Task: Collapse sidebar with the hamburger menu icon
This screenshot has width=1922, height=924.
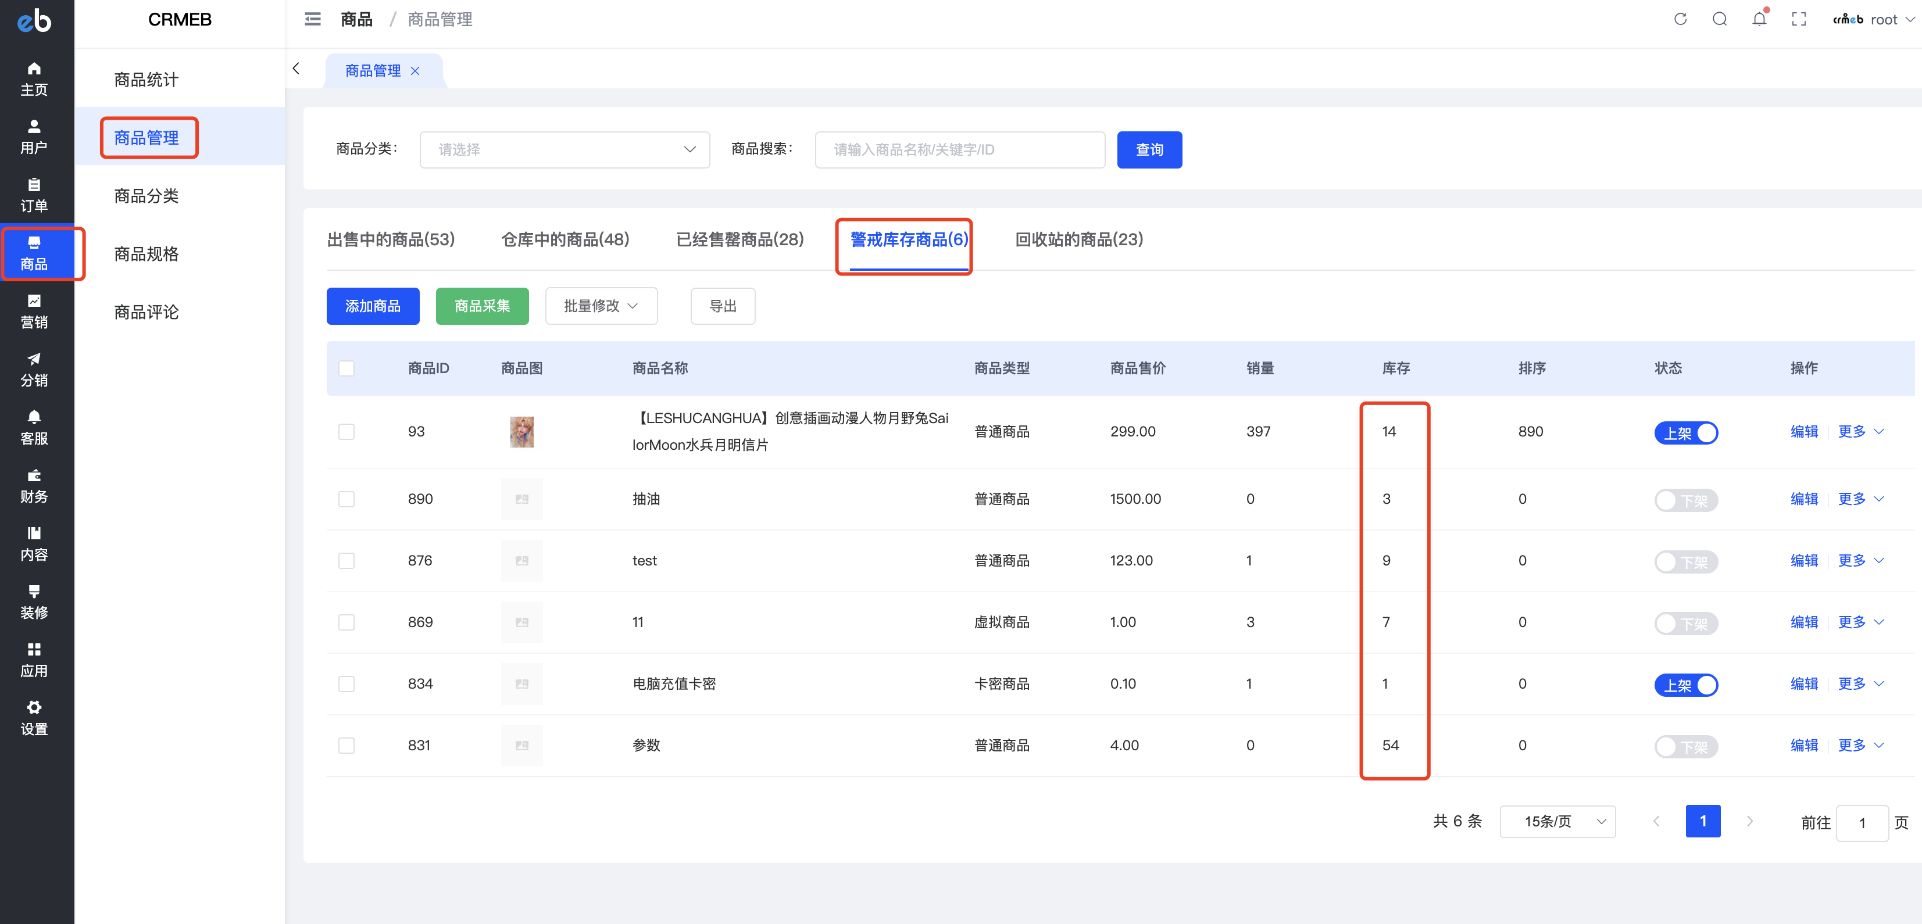Action: tap(313, 19)
